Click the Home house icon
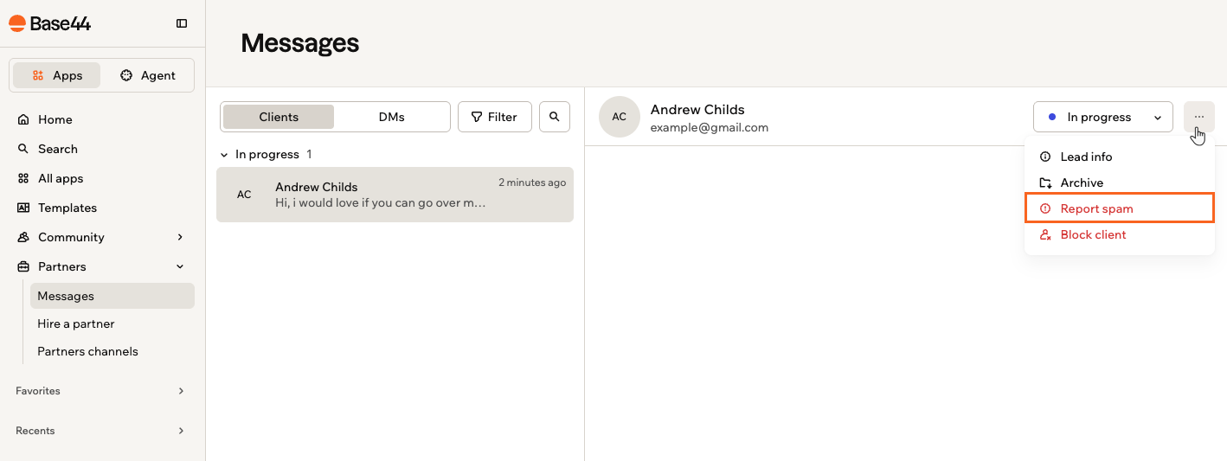This screenshot has width=1227, height=461. tap(23, 119)
